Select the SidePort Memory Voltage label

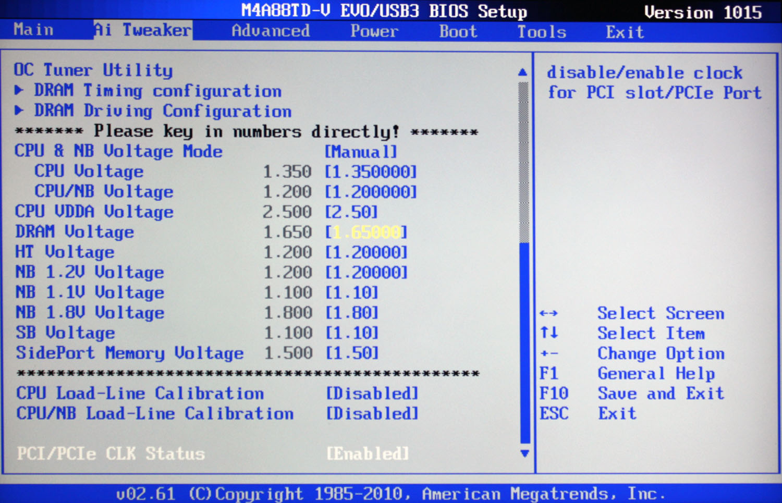(x=129, y=353)
